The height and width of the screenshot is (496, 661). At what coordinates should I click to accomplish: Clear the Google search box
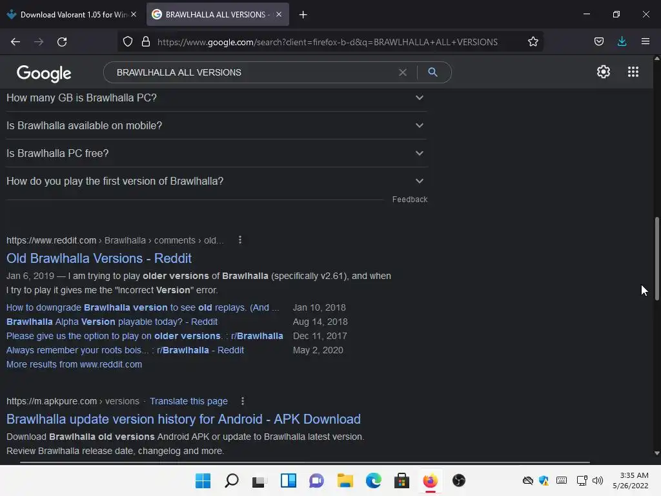[x=403, y=72]
